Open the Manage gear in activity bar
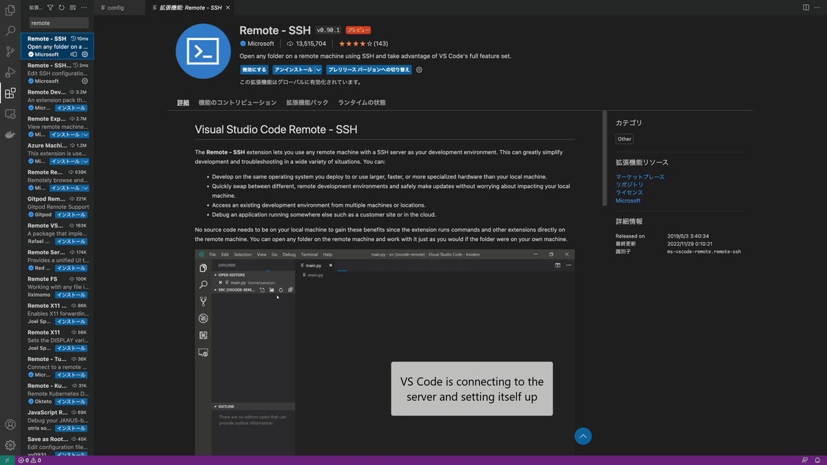Viewport: 827px width, 465px height. (x=10, y=446)
